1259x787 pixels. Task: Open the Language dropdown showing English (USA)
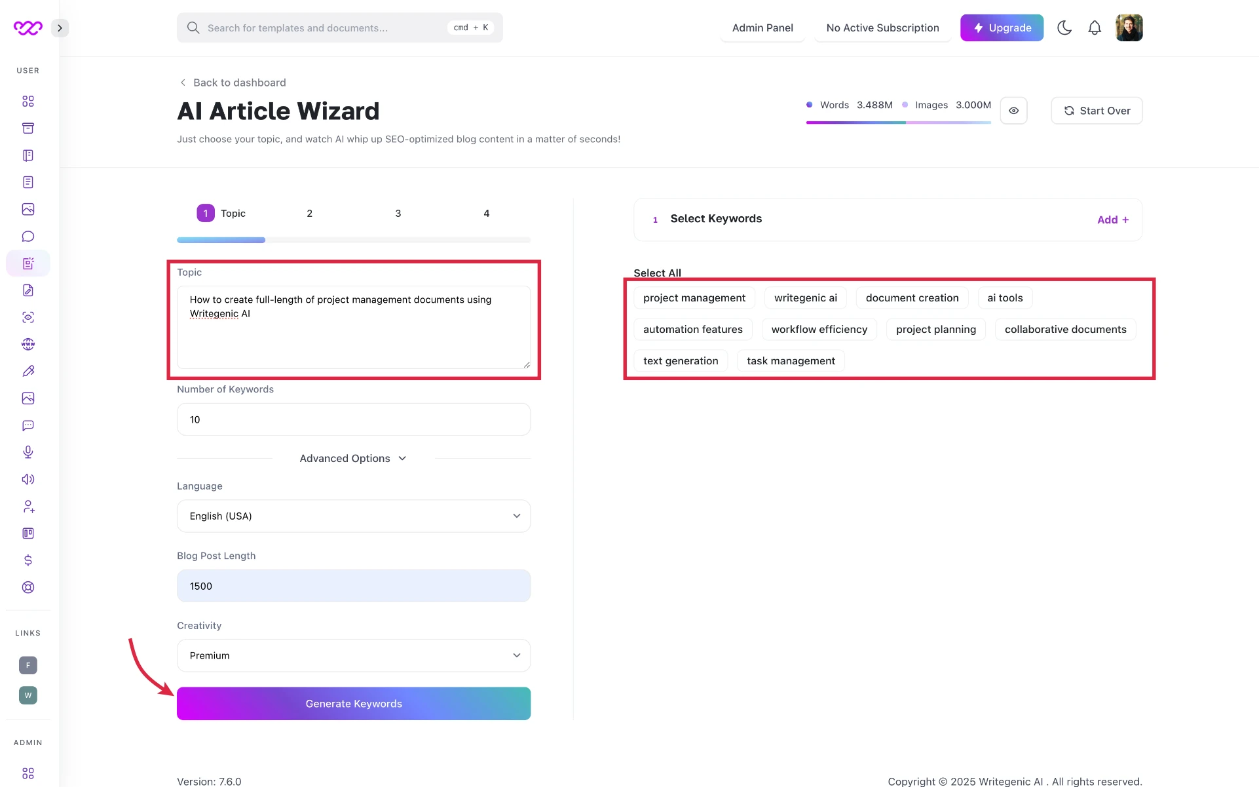(x=354, y=516)
